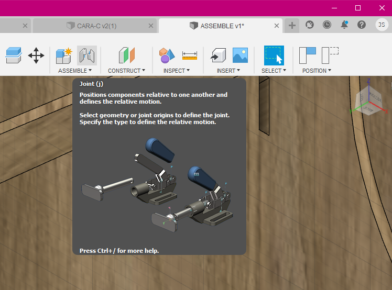Open the JS user profile menu
The height and width of the screenshot is (290, 392).
tap(382, 25)
